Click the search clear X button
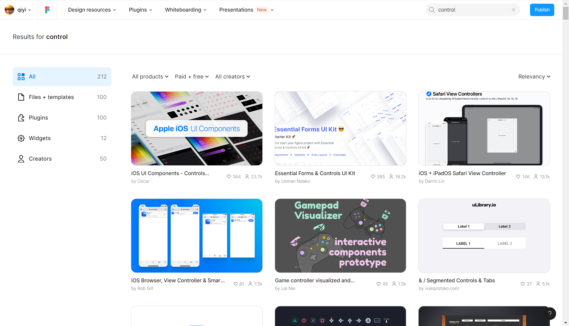Screen dimensions: 569x326 point(513,10)
